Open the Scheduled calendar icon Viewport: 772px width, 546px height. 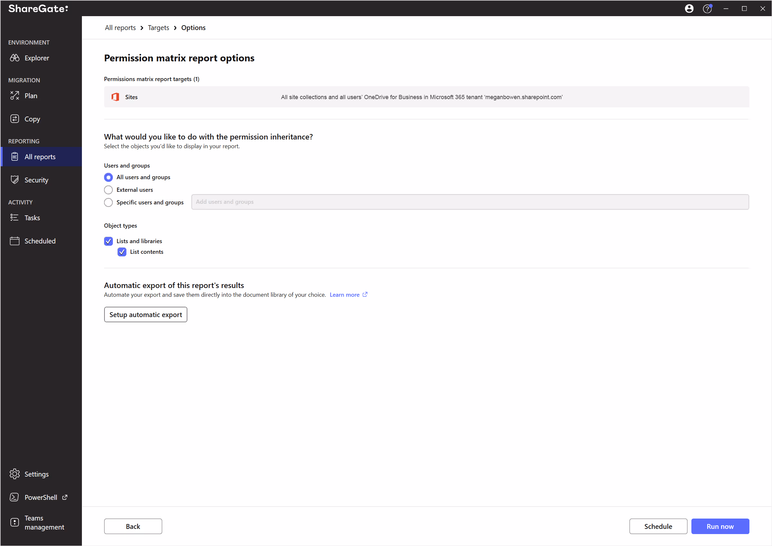click(15, 241)
